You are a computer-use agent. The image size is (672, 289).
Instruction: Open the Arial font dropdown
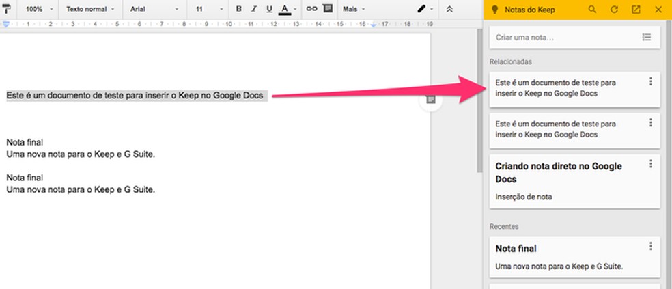pyautogui.click(x=155, y=9)
